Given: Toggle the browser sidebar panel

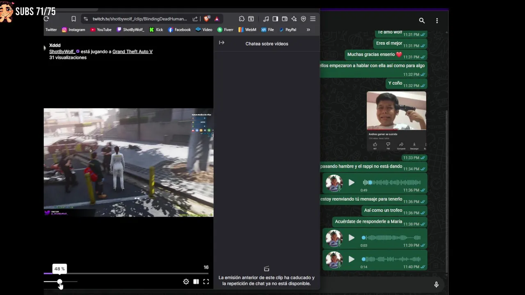Looking at the screenshot, I should coord(275,19).
